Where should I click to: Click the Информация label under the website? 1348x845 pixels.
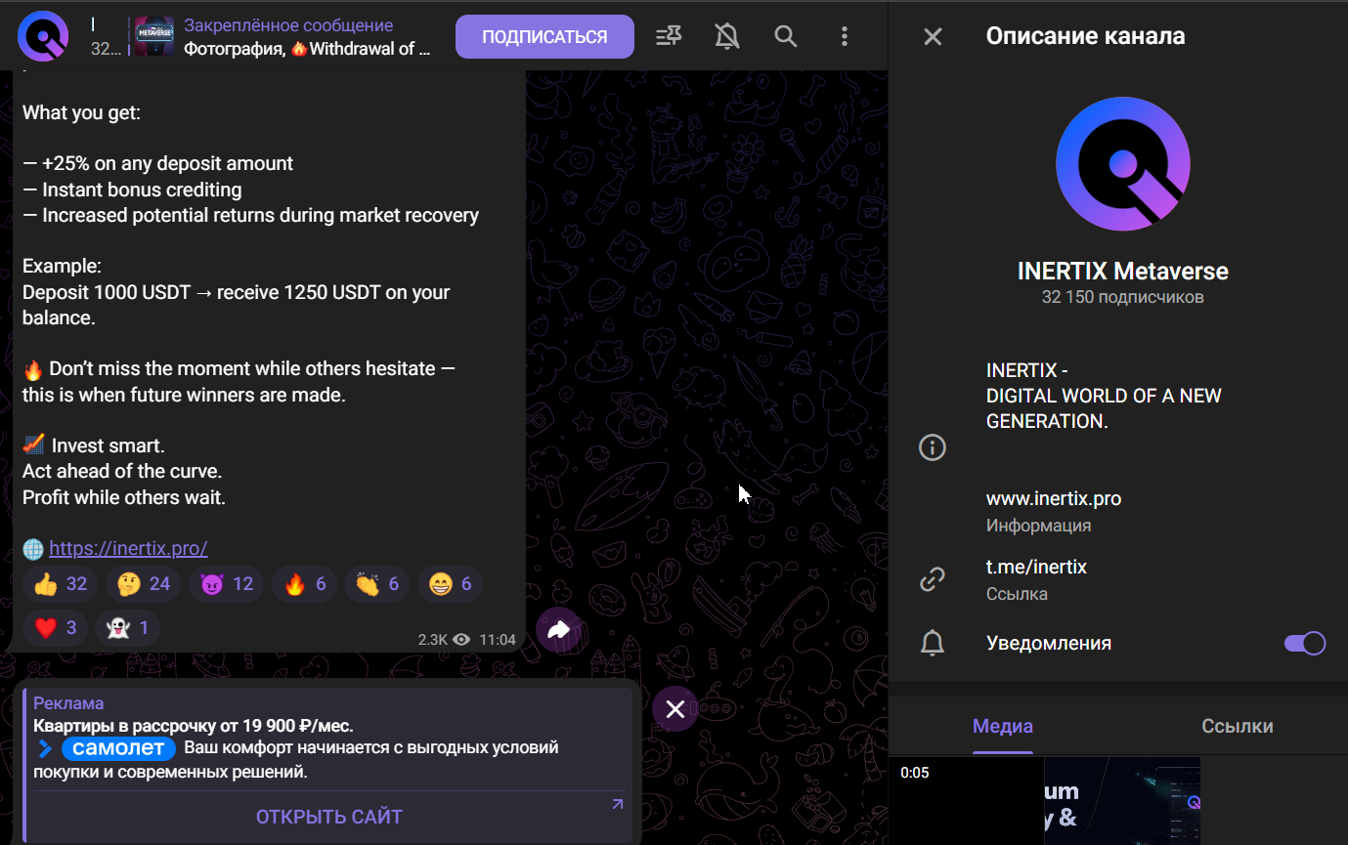[x=1038, y=526]
